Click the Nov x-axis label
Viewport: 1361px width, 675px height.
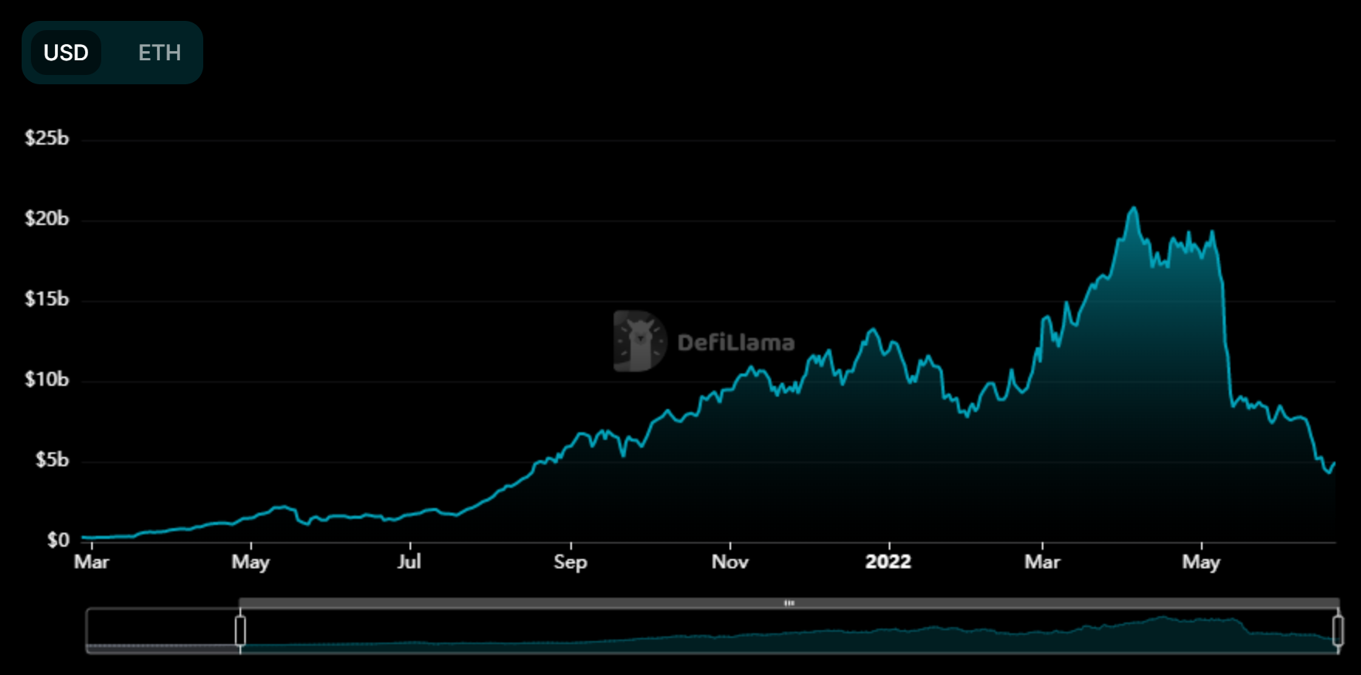pos(730,562)
